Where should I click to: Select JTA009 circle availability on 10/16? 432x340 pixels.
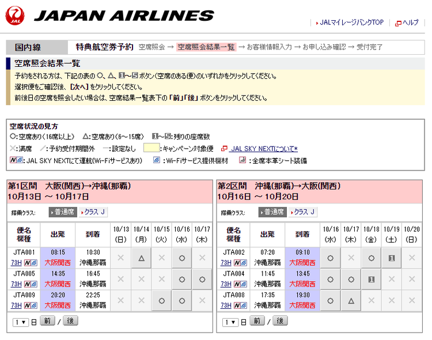point(182,301)
